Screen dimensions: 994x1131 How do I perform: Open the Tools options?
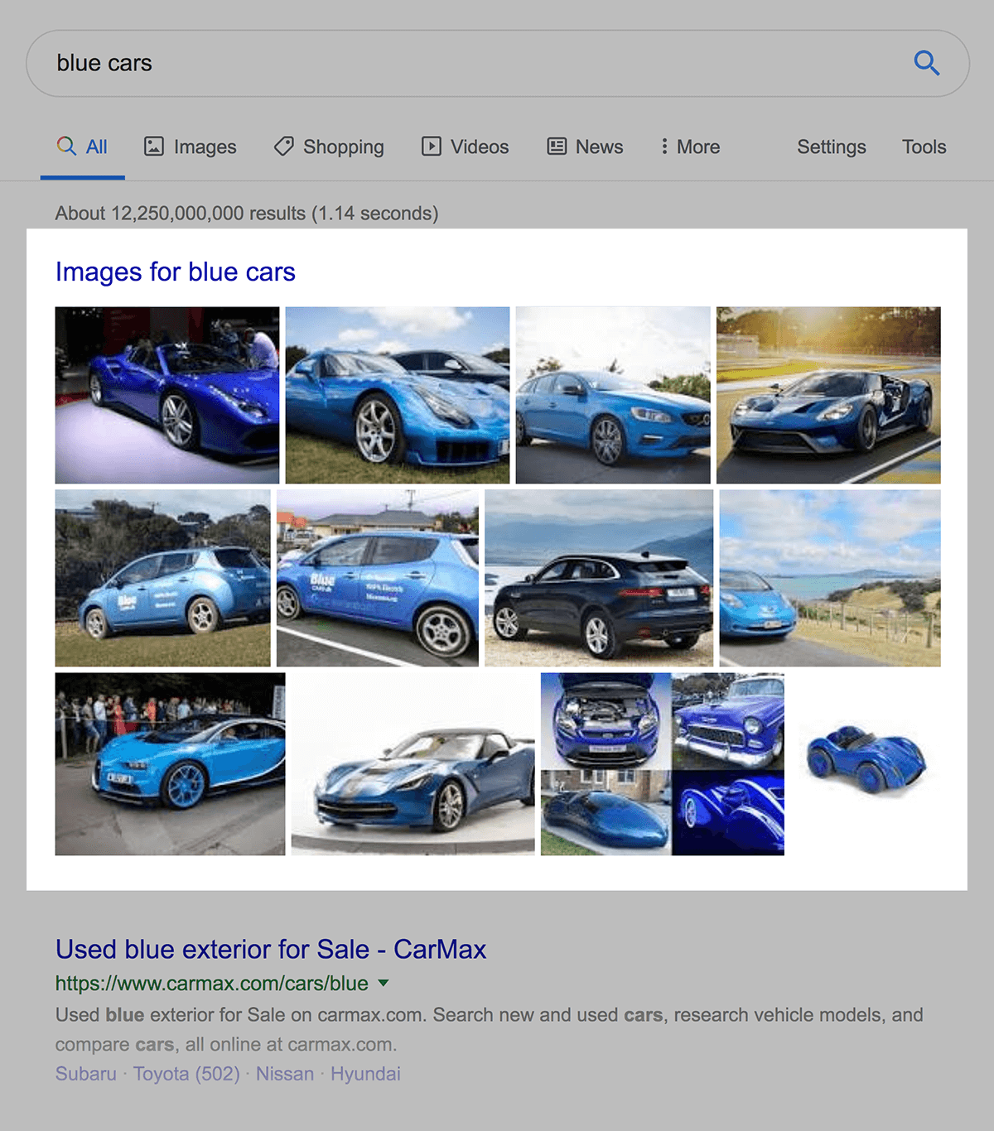[x=924, y=147]
